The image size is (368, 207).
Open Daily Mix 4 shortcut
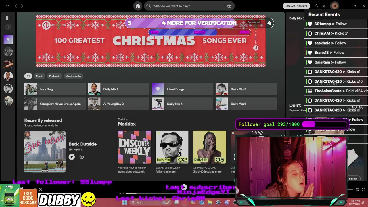point(182,104)
